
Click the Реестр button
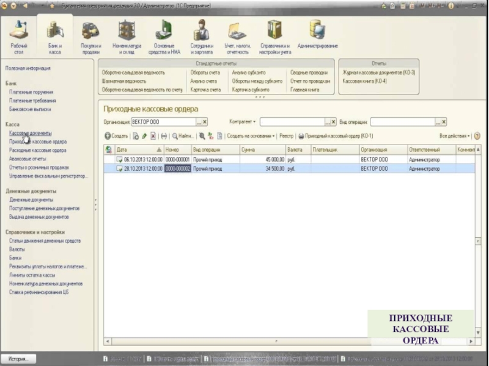click(x=286, y=136)
